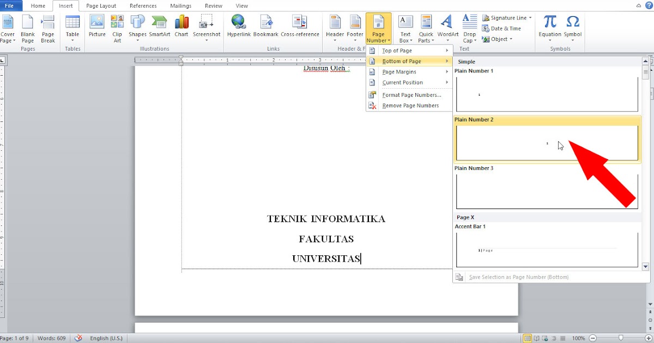Insert a Chart
The width and height of the screenshot is (654, 343).
point(181,24)
